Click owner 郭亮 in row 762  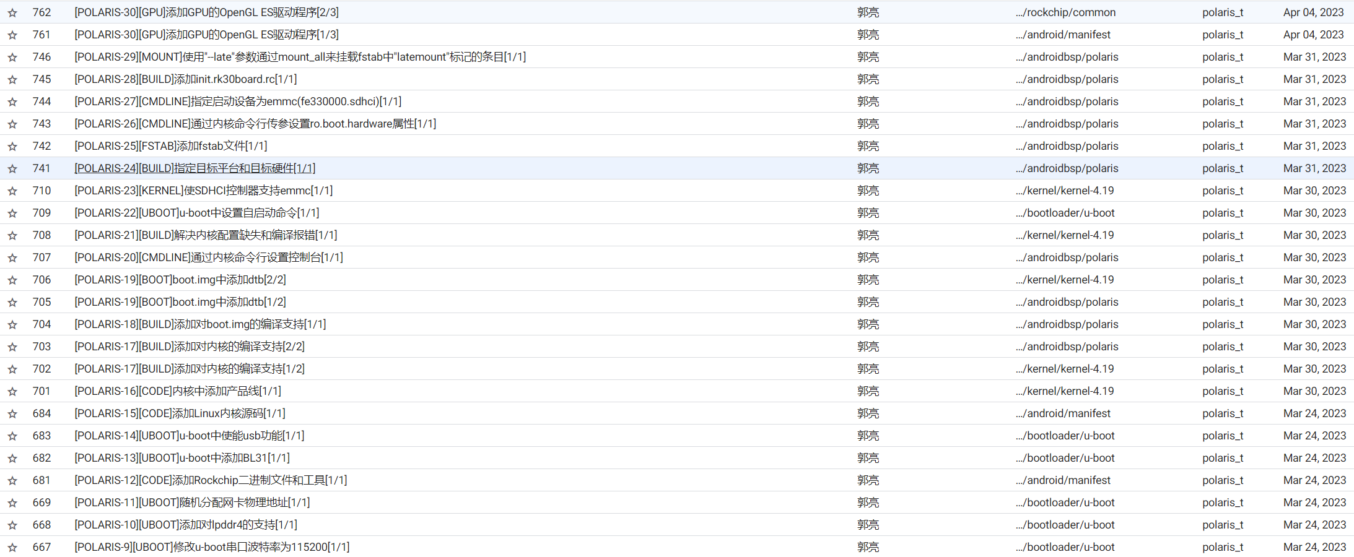[868, 12]
